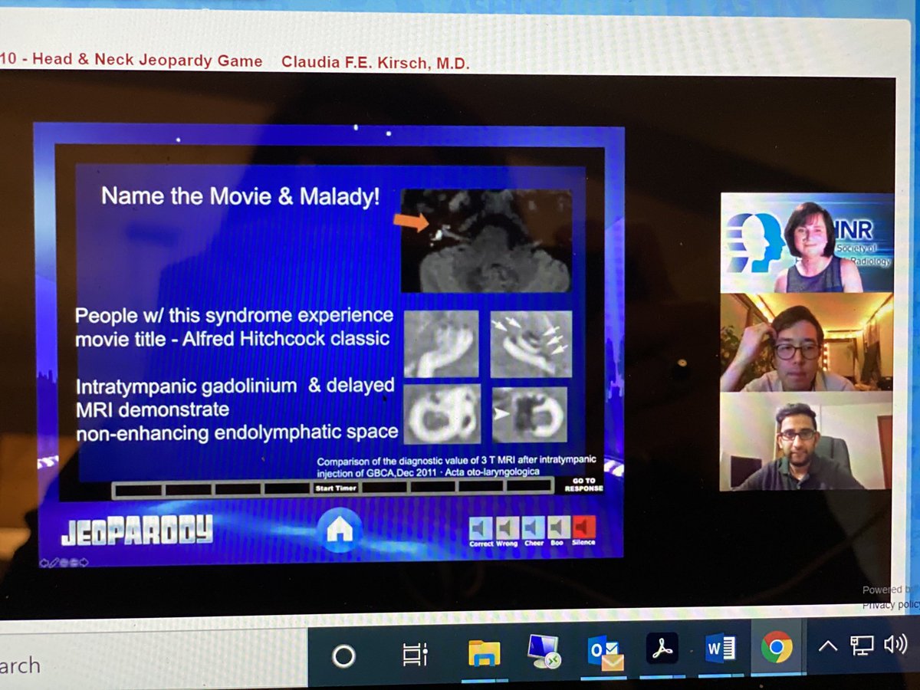This screenshot has width=920, height=690.
Task: Click the forward arrow navigation icon bottom-left
Action: [x=83, y=562]
